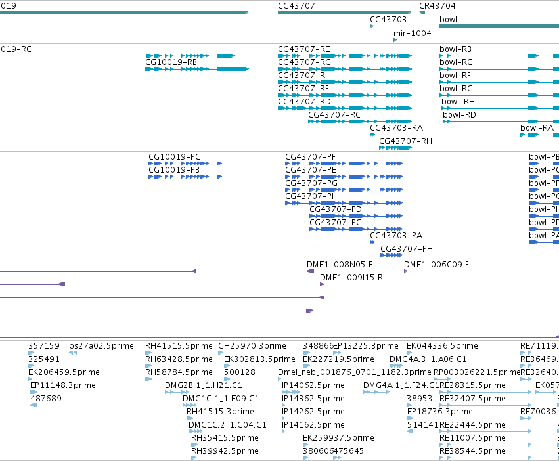Image resolution: width=559 pixels, height=461 pixels.
Task: Click the mir-1004 gene label
Action: click(412, 33)
